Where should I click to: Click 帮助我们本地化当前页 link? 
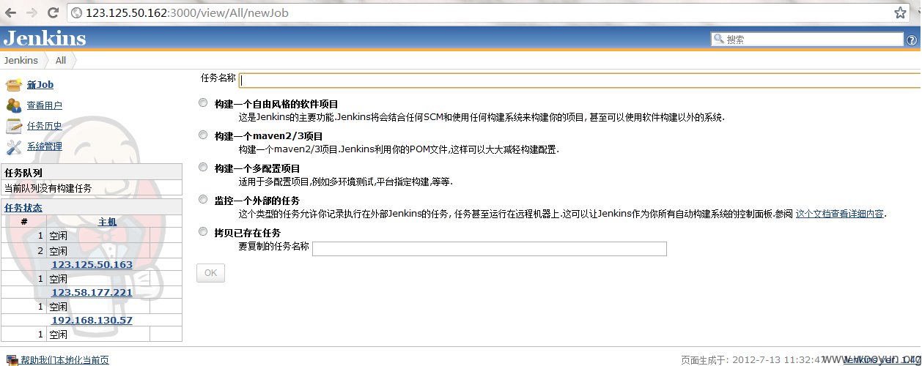(64, 360)
